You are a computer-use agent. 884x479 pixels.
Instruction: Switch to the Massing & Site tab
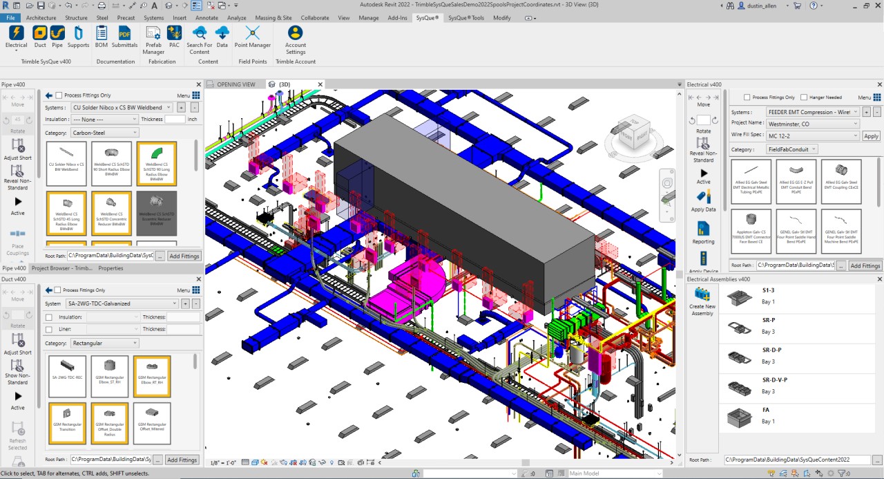pos(273,18)
